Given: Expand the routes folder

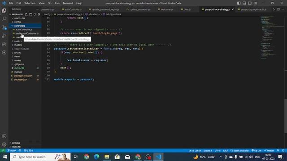Looking at the screenshot, I should tap(17, 53).
